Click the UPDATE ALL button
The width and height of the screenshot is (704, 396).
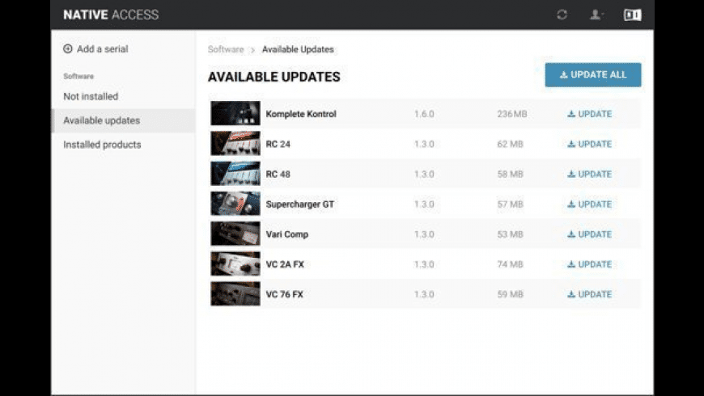(593, 75)
